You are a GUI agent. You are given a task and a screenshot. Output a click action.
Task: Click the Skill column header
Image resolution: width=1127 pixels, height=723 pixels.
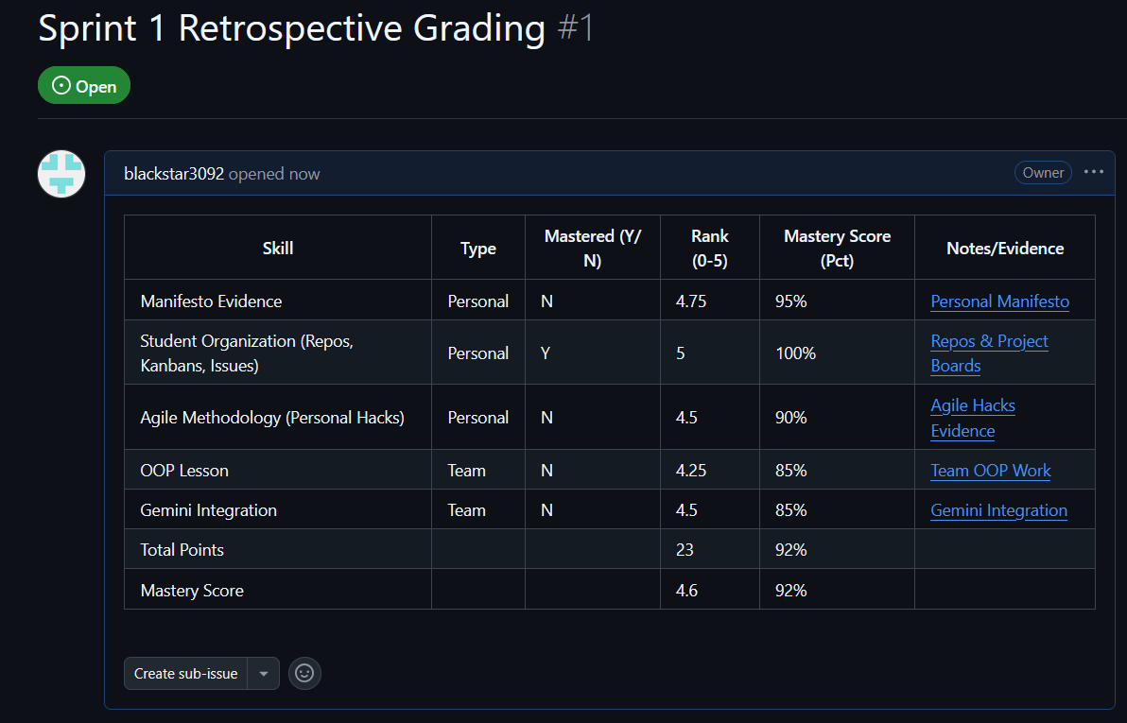click(278, 248)
